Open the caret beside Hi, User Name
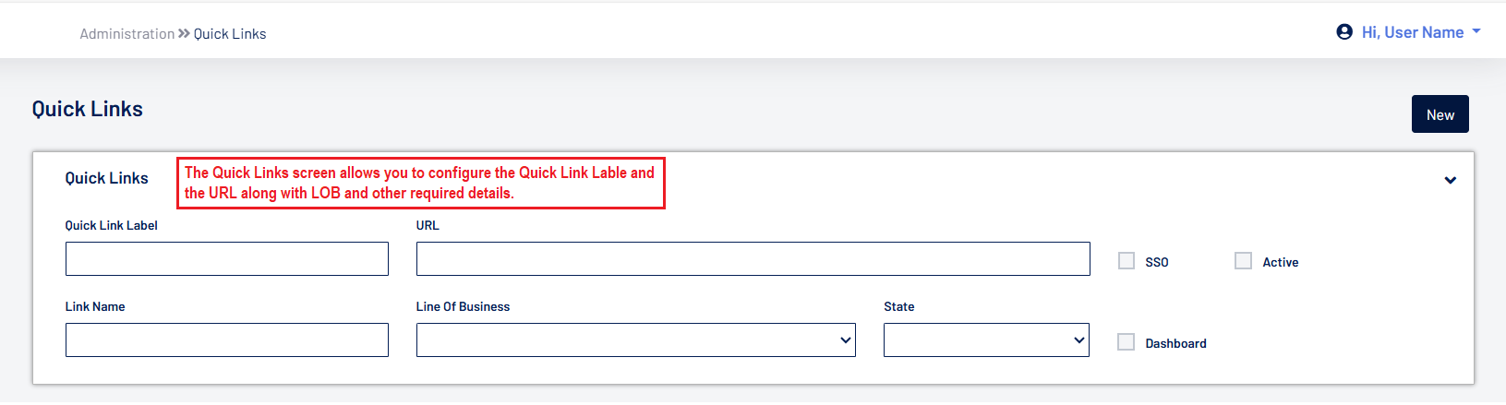The height and width of the screenshot is (405, 1506). pyautogui.click(x=1476, y=31)
